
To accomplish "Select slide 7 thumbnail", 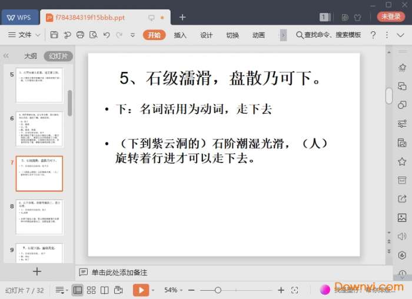I will 39,174.
